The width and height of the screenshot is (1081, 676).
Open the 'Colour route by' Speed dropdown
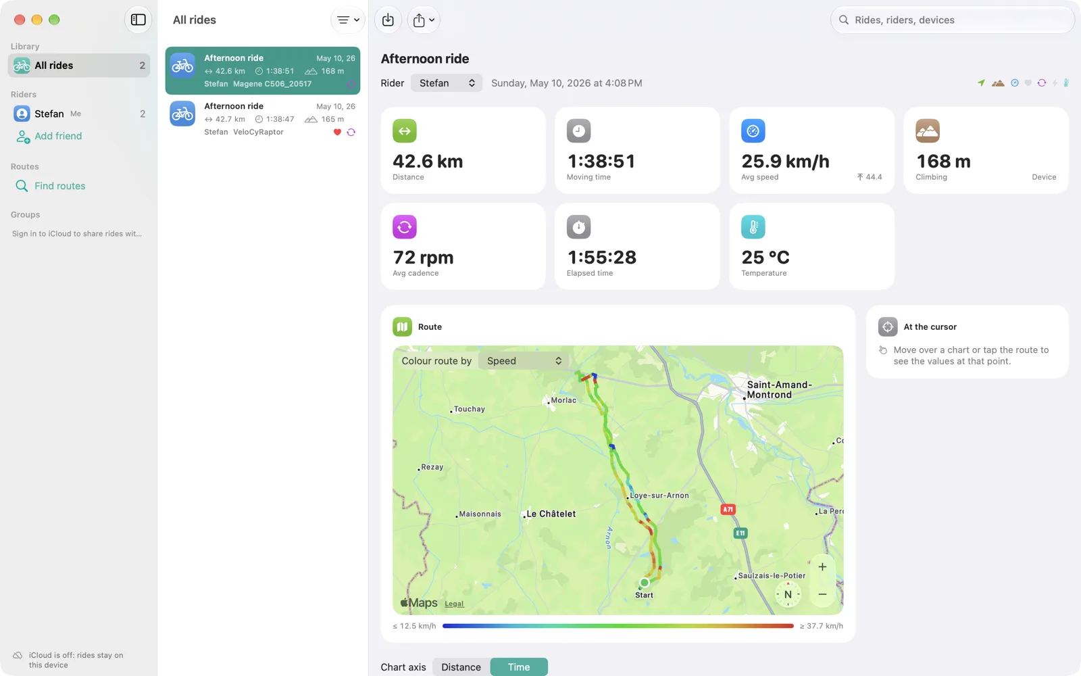click(524, 361)
